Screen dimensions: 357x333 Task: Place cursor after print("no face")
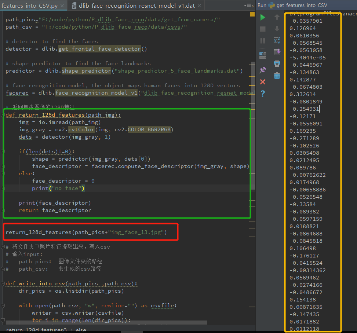click(85, 189)
